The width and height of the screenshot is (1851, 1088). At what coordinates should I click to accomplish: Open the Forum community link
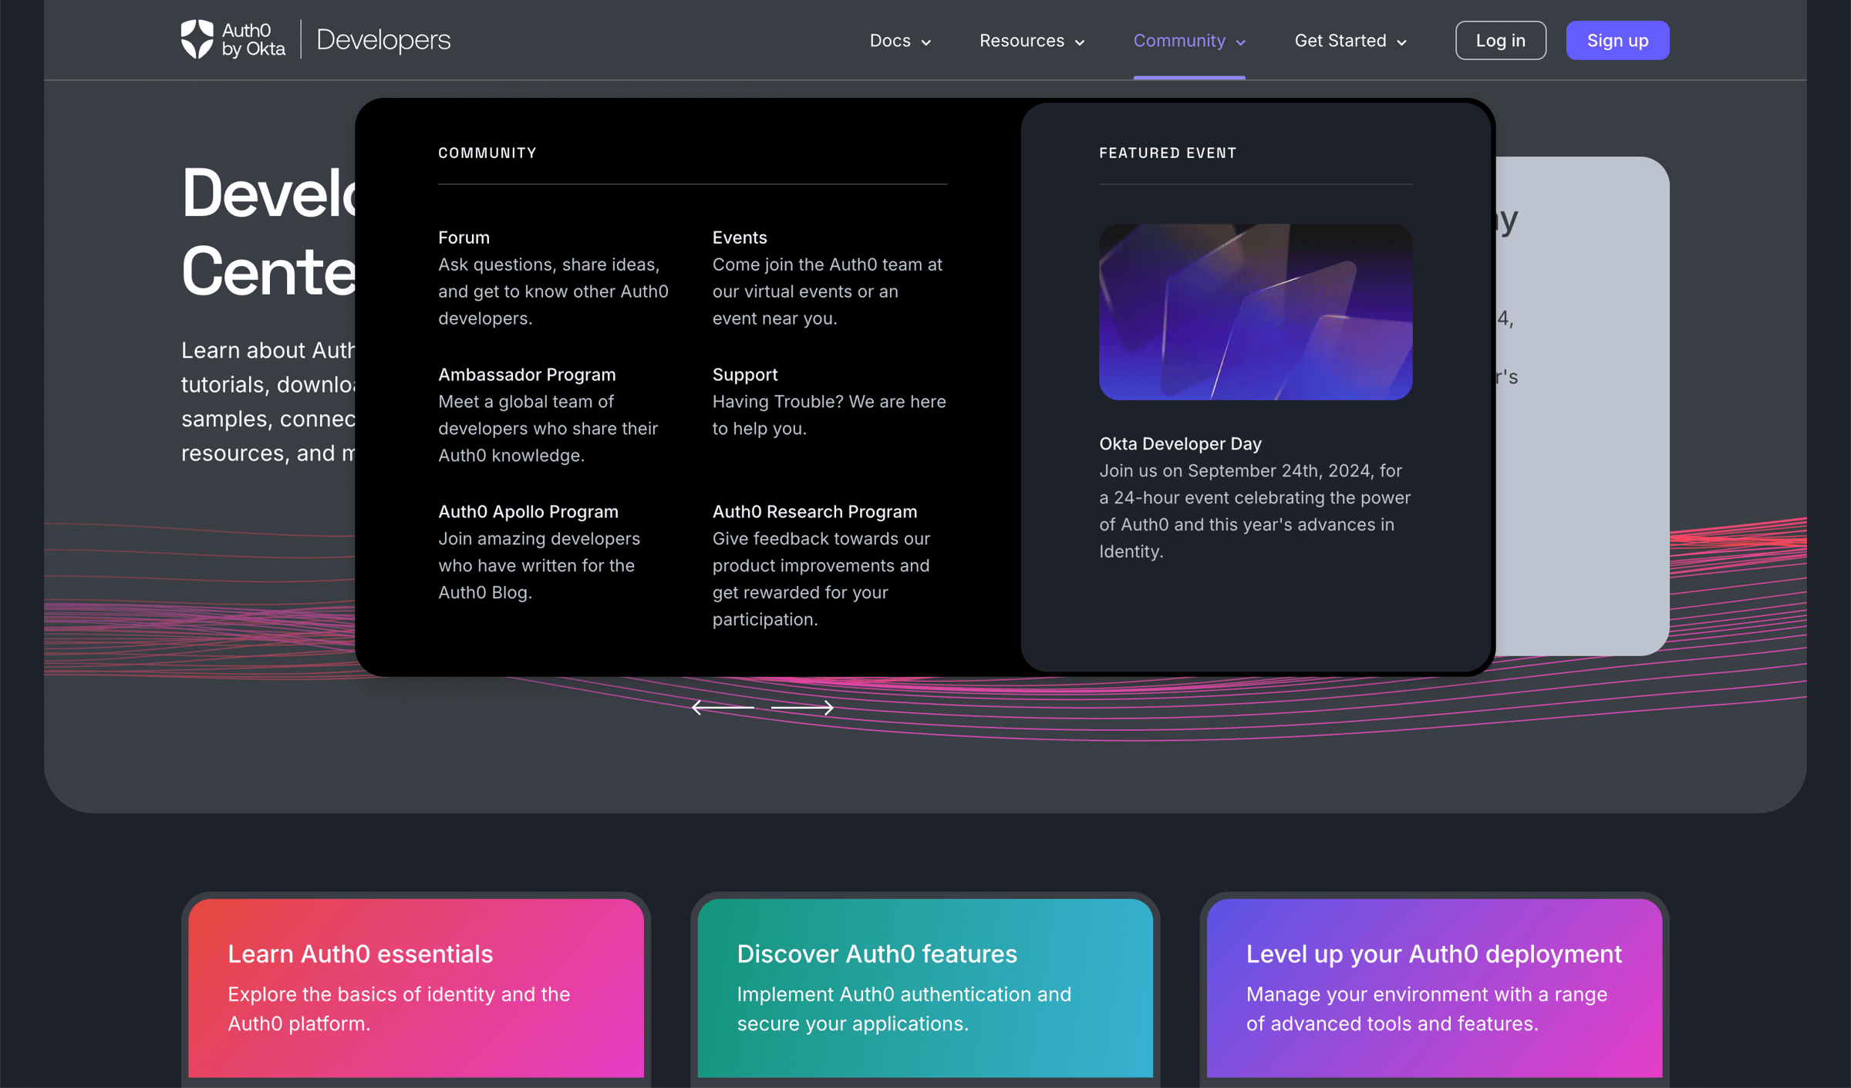464,237
